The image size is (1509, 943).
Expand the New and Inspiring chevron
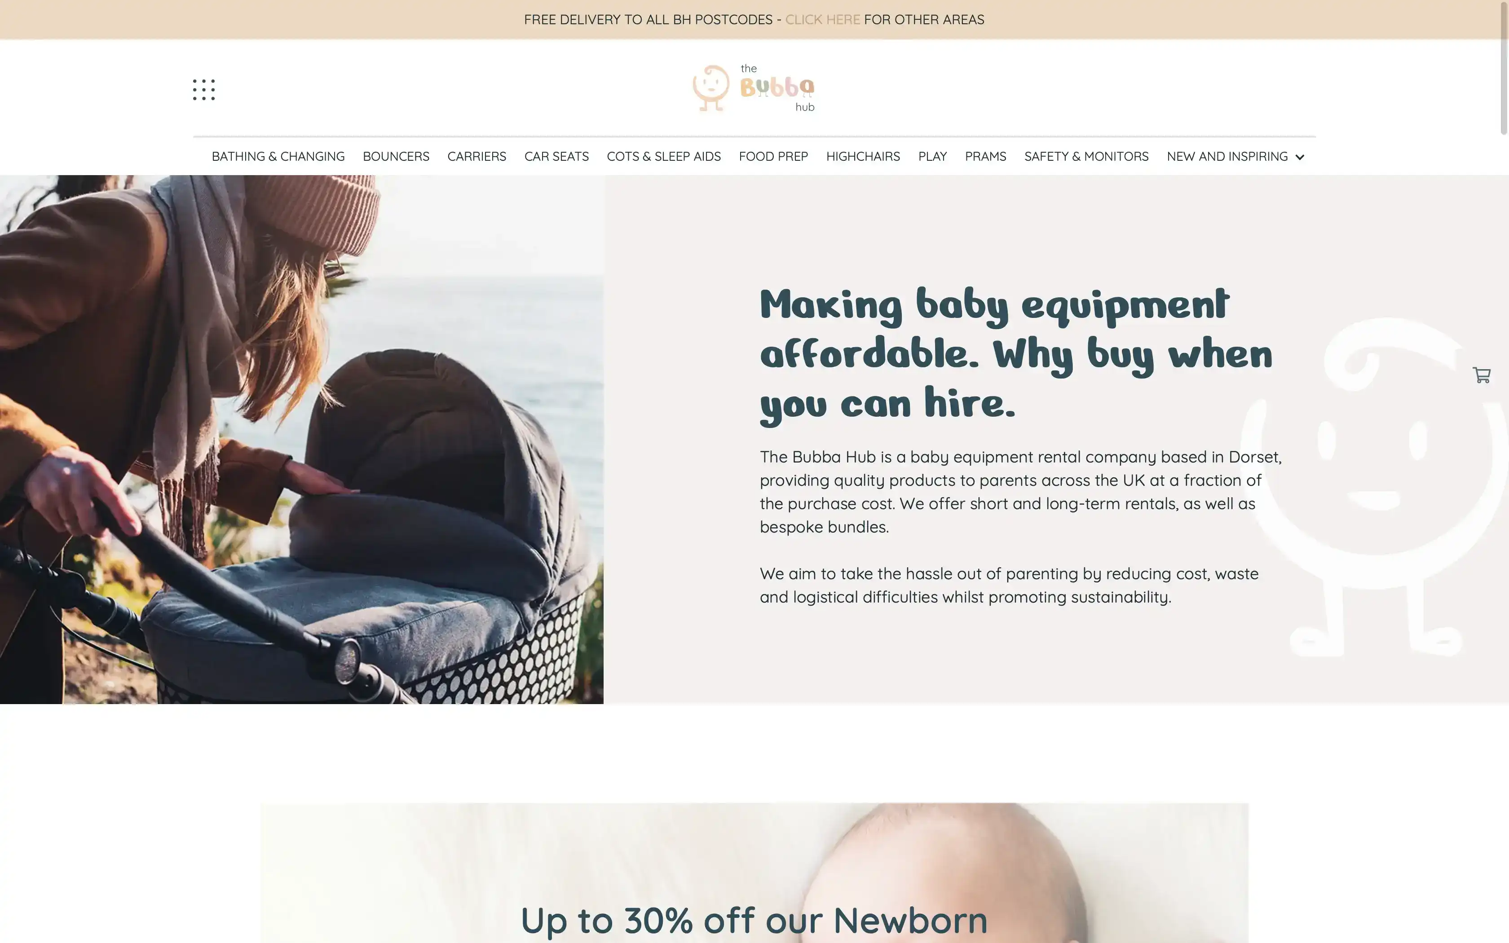(1299, 157)
